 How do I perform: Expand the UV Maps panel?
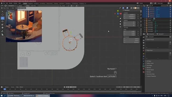149,61
